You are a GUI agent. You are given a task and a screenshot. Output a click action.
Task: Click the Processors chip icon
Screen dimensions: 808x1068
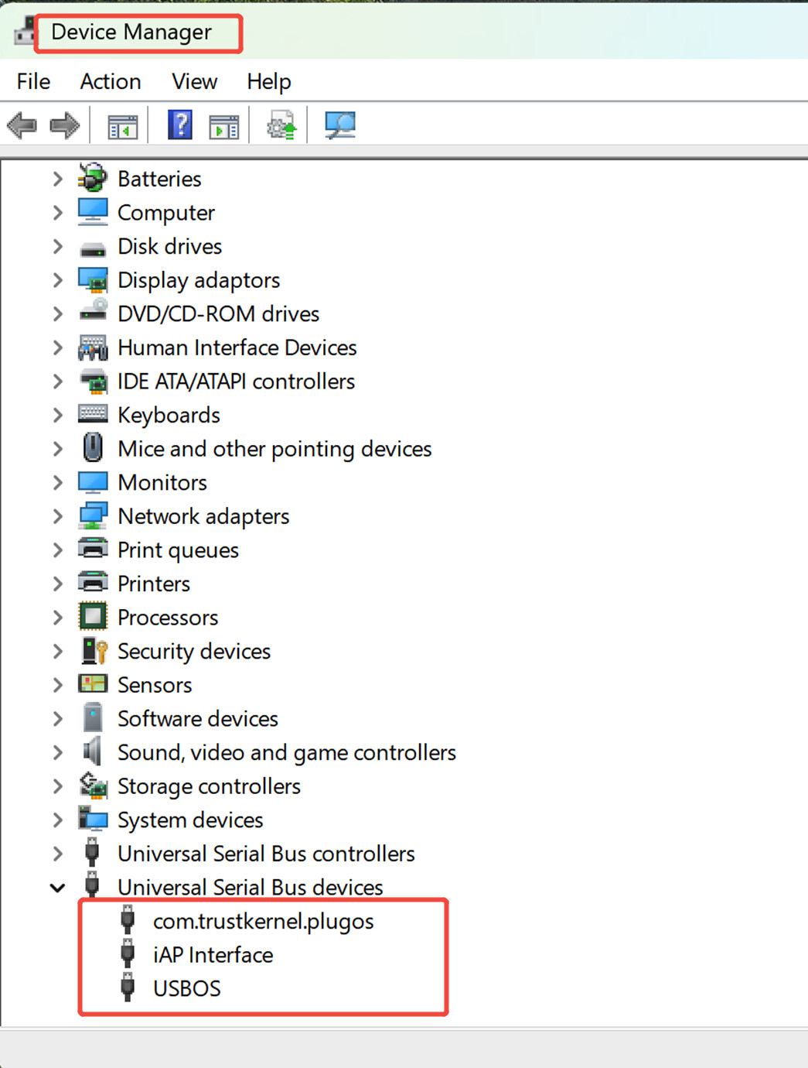pyautogui.click(x=93, y=617)
